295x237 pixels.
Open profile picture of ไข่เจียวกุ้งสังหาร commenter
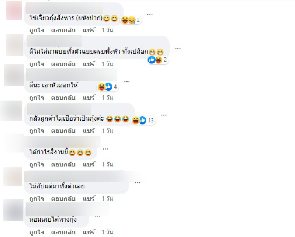(x=14, y=10)
